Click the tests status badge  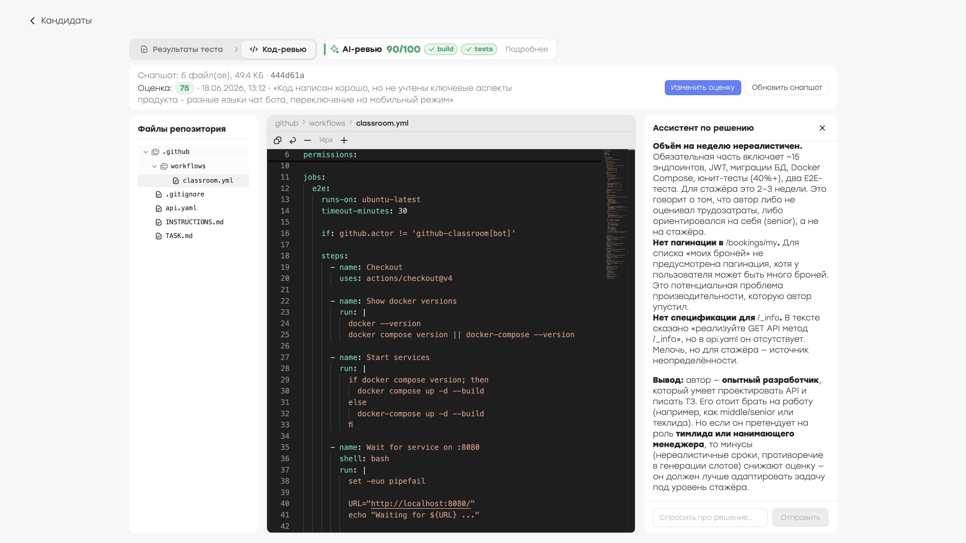[479, 49]
